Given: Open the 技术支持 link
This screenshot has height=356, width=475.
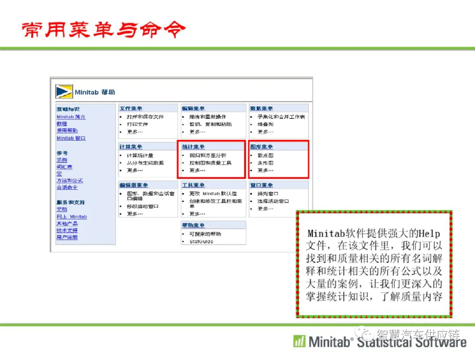Looking at the screenshot, I should point(67,231).
